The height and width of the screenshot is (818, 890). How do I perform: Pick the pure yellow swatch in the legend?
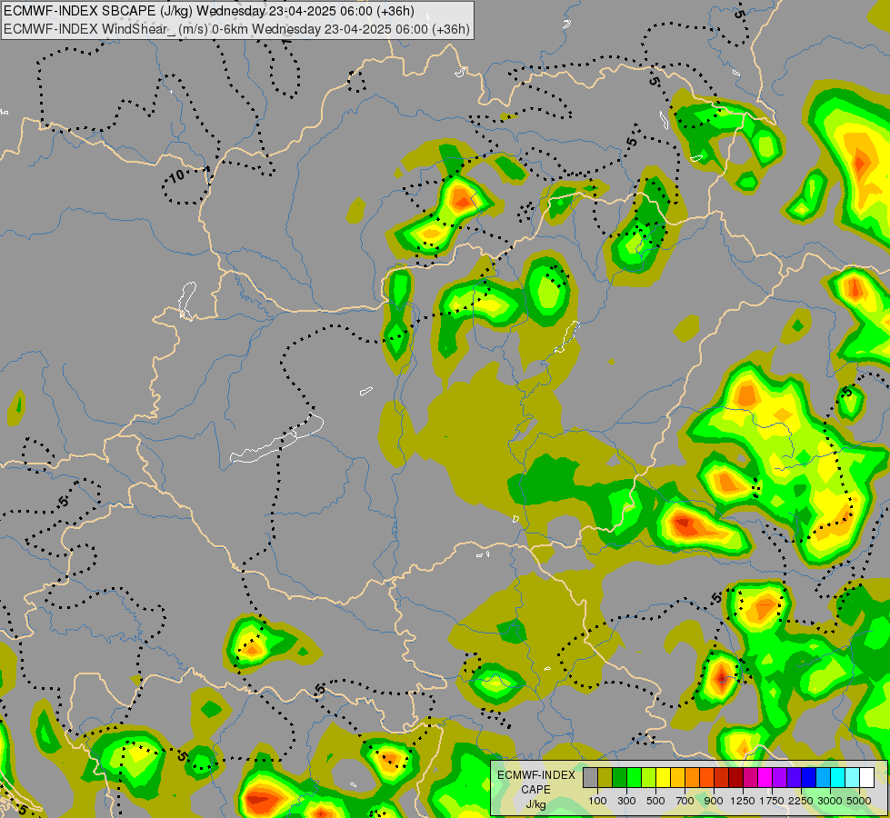tap(663, 777)
